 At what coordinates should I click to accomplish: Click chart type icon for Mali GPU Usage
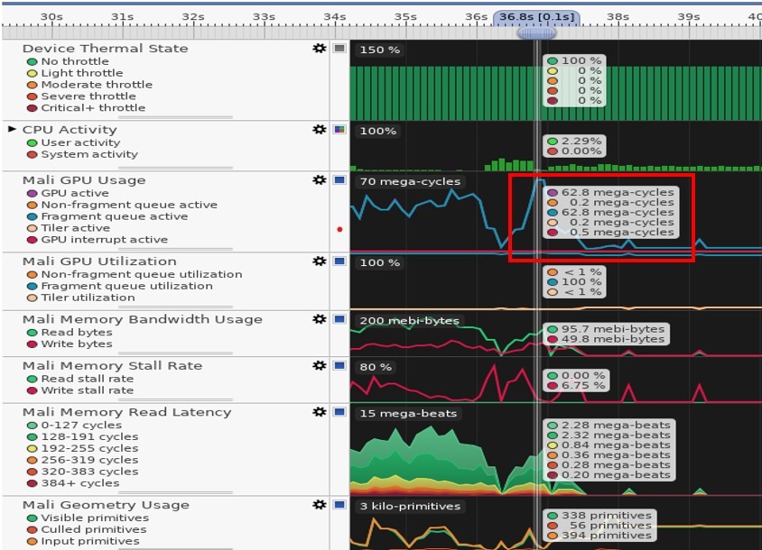pyautogui.click(x=339, y=179)
